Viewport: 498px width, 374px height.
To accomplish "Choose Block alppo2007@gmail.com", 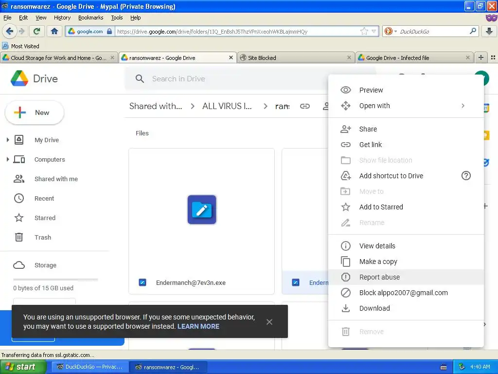I will click(406, 293).
